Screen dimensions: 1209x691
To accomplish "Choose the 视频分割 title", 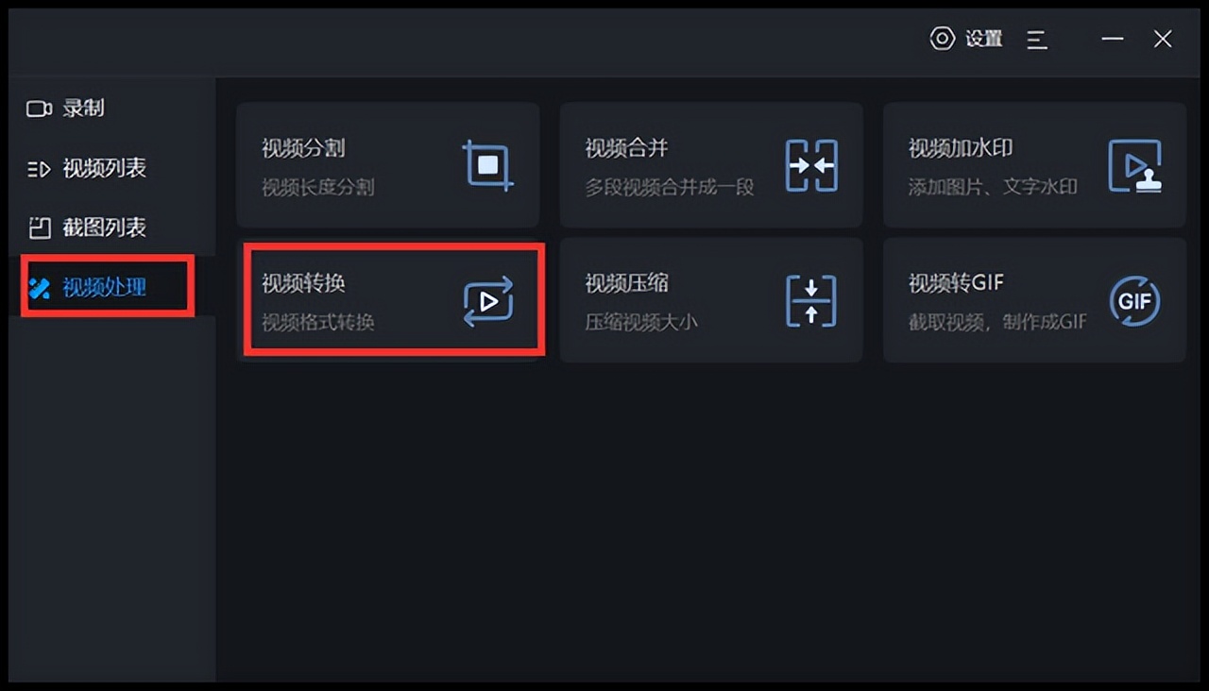I will click(x=303, y=148).
